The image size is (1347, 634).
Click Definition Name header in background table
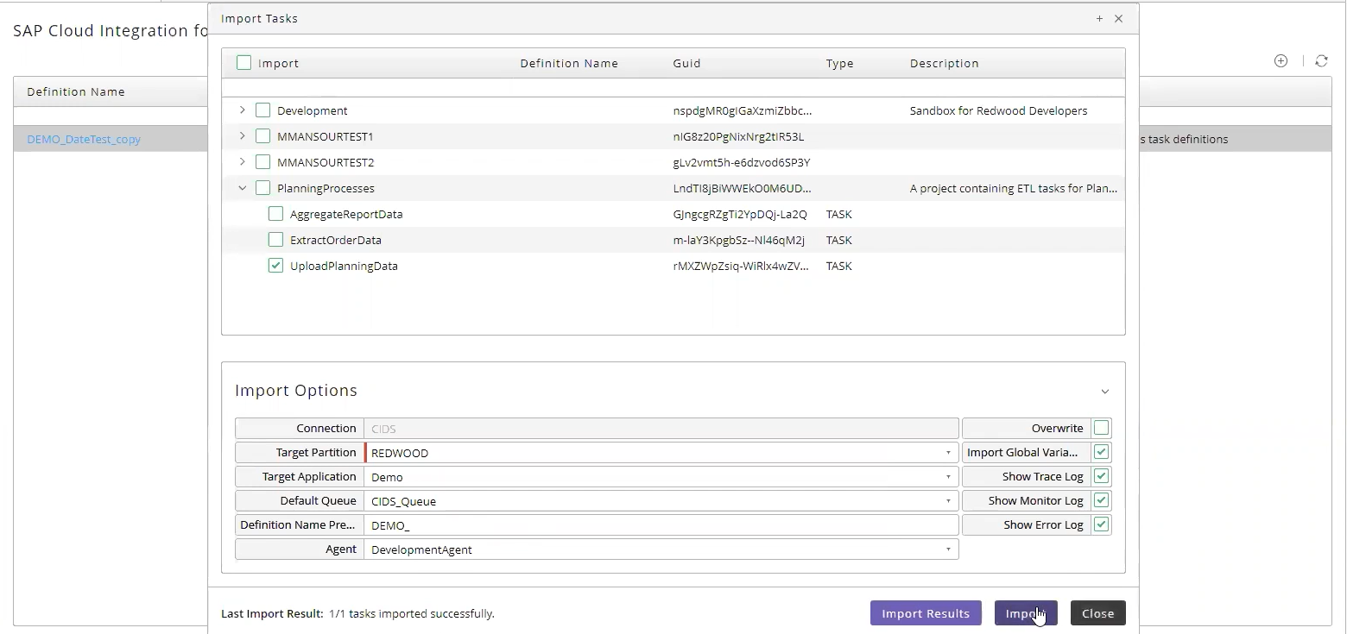coord(76,91)
